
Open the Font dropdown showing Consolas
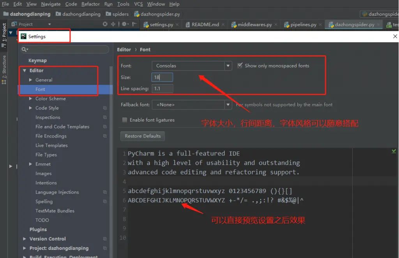[x=192, y=65]
